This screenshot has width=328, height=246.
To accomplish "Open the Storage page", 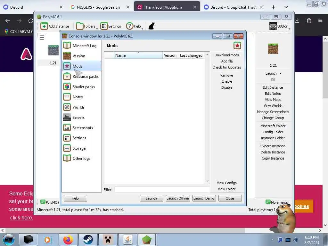I will point(82,148).
